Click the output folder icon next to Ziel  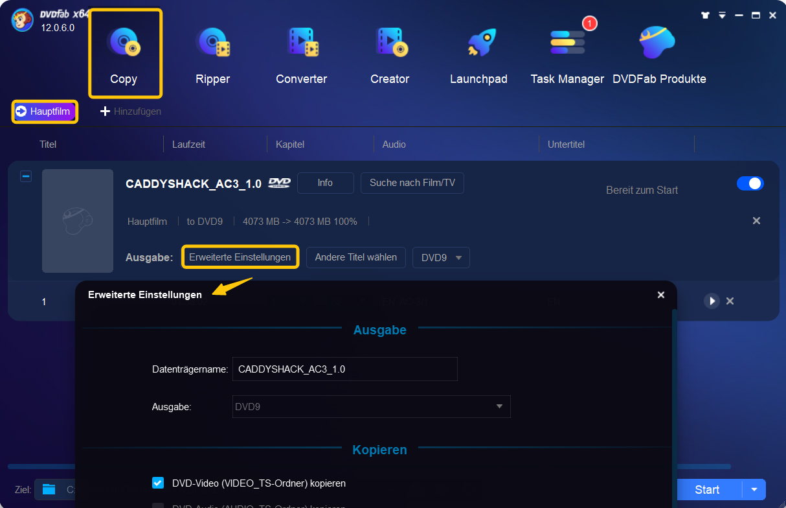coord(49,489)
